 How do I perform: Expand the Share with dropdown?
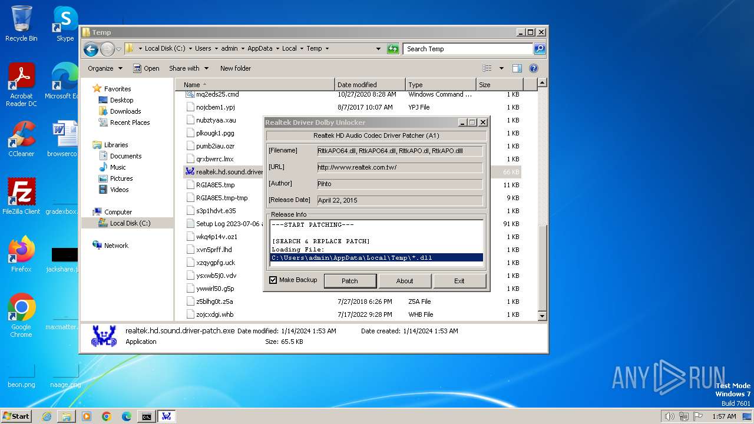pos(188,68)
